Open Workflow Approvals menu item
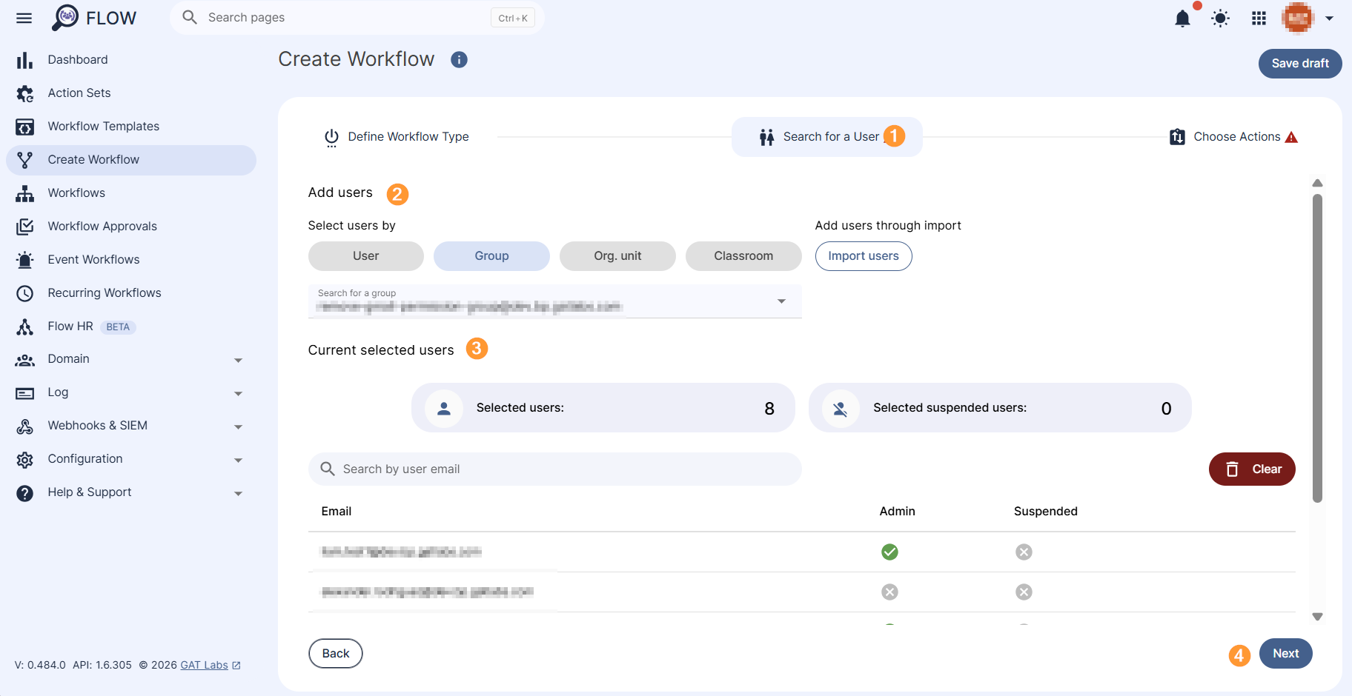 tap(102, 226)
